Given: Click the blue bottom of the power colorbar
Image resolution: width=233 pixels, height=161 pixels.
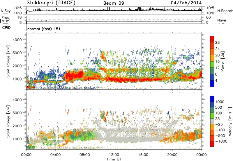Looking at the screenshot, I should (x=212, y=84).
